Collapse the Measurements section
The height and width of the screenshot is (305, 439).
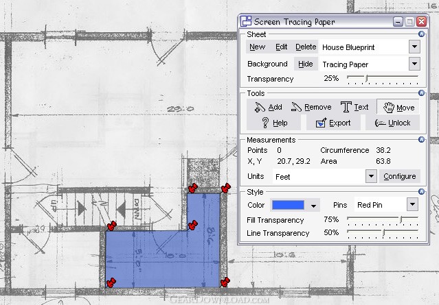click(421, 140)
